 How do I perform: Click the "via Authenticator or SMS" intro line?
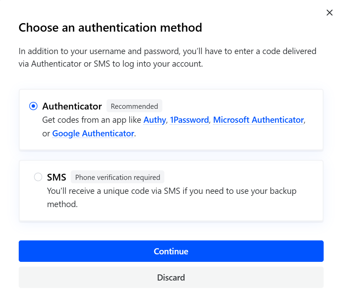click(111, 64)
